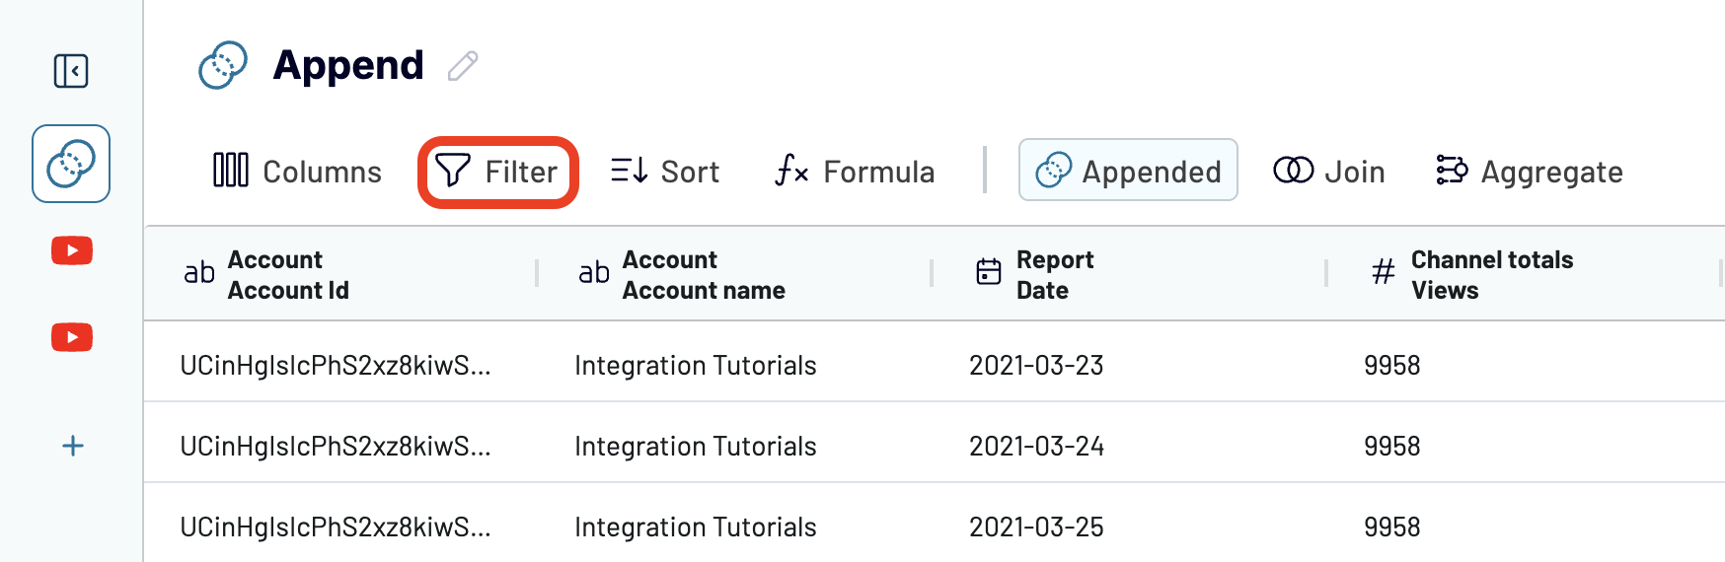Select the Append source in sidebar

click(x=71, y=164)
